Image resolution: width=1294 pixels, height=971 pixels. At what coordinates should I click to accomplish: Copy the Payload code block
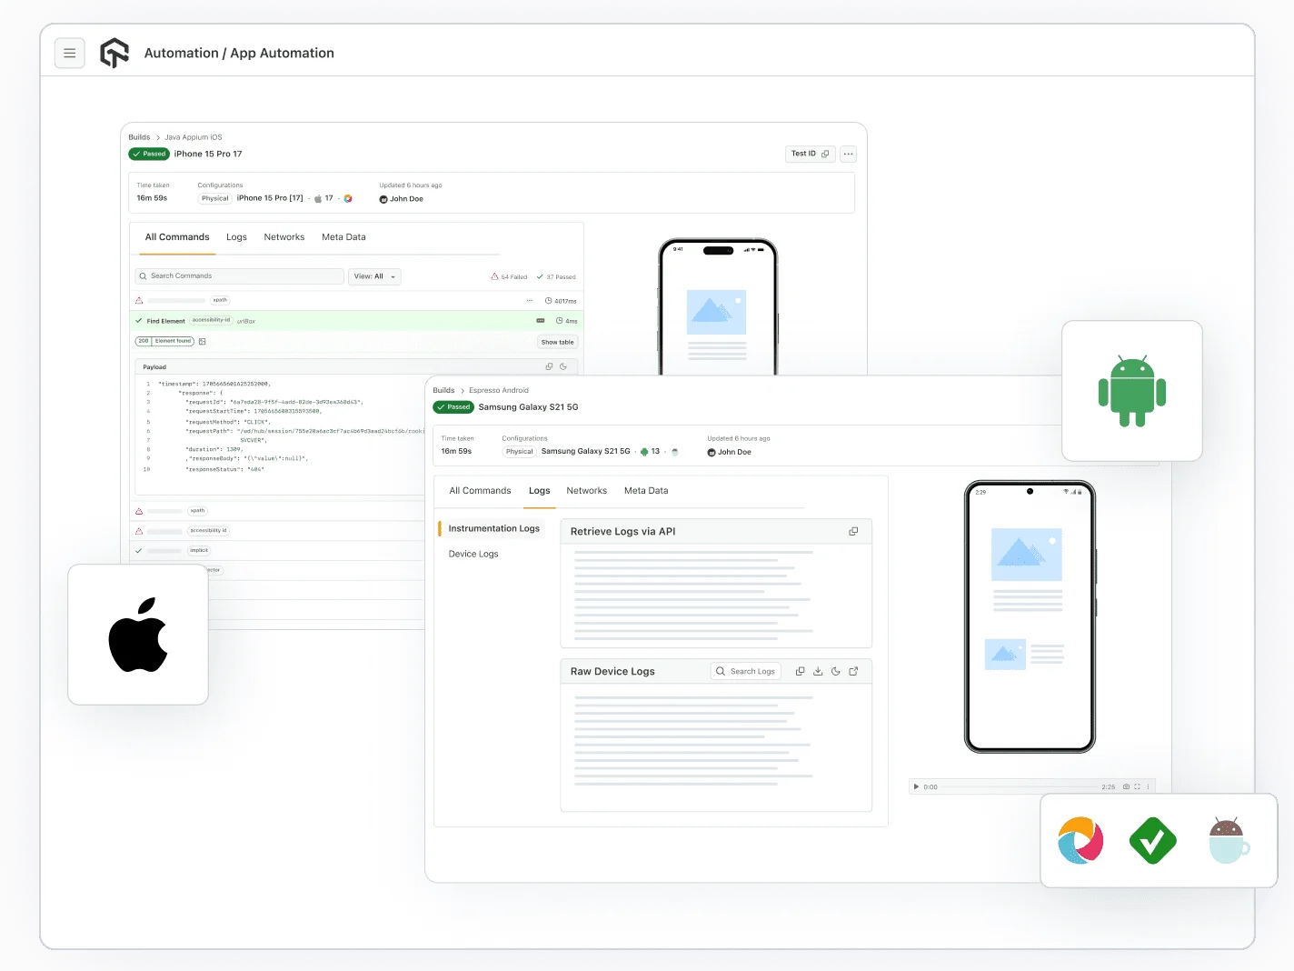(549, 367)
